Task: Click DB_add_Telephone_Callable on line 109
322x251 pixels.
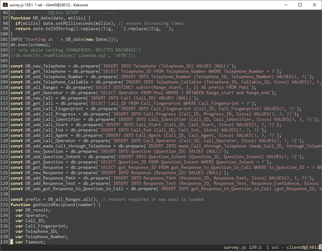Action: (x=57, y=82)
